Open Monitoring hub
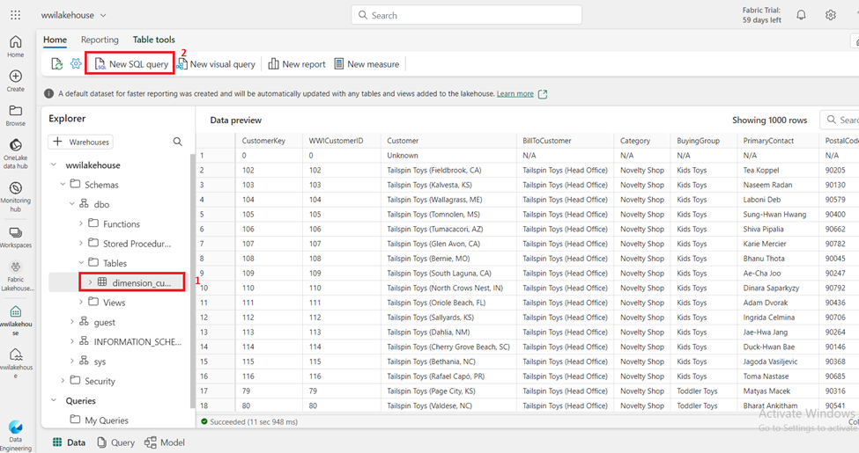 15,197
